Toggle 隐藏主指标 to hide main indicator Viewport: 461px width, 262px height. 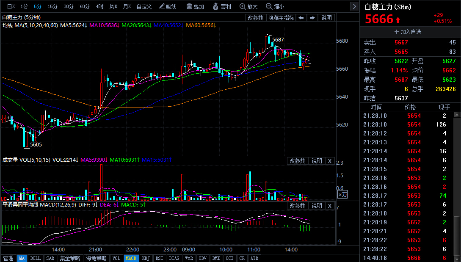281,18
